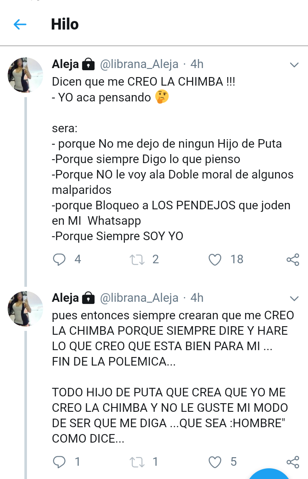This screenshot has height=479, width=308.
Task: Retweet the first tweet
Action: 137,259
